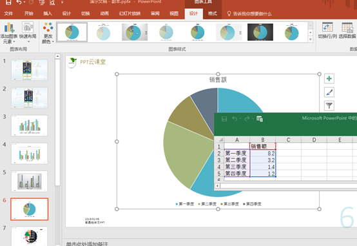Select slide 4 thumbnail
The width and height of the screenshot is (357, 246).
pyautogui.click(x=30, y=154)
